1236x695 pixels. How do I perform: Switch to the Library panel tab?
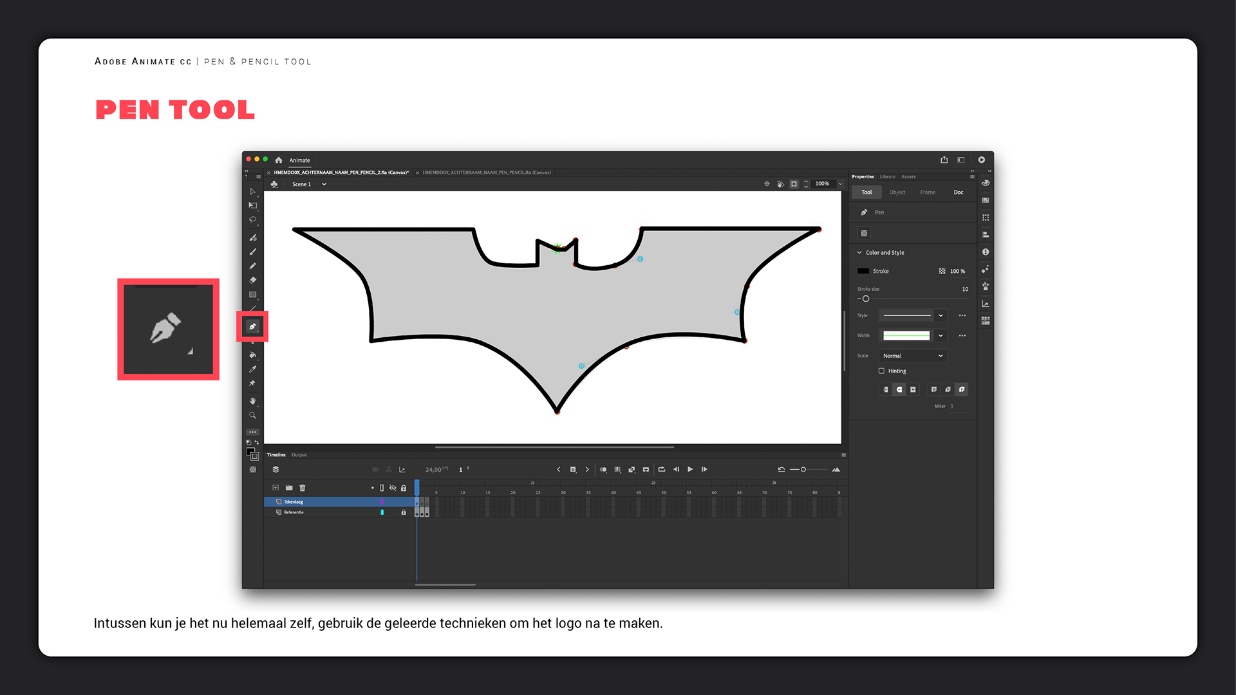tap(888, 176)
